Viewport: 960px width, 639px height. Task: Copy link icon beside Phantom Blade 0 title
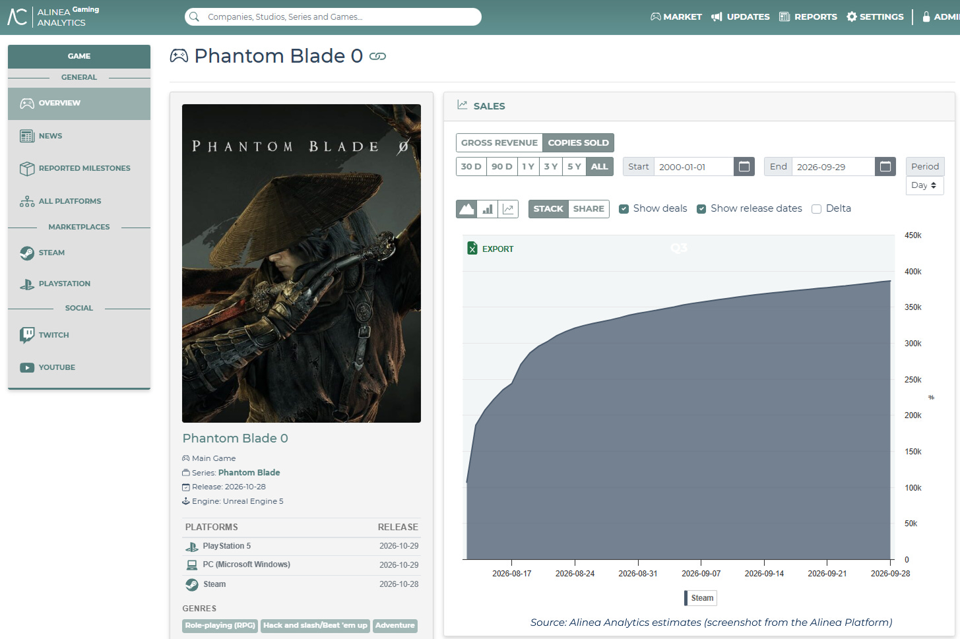[x=377, y=57]
